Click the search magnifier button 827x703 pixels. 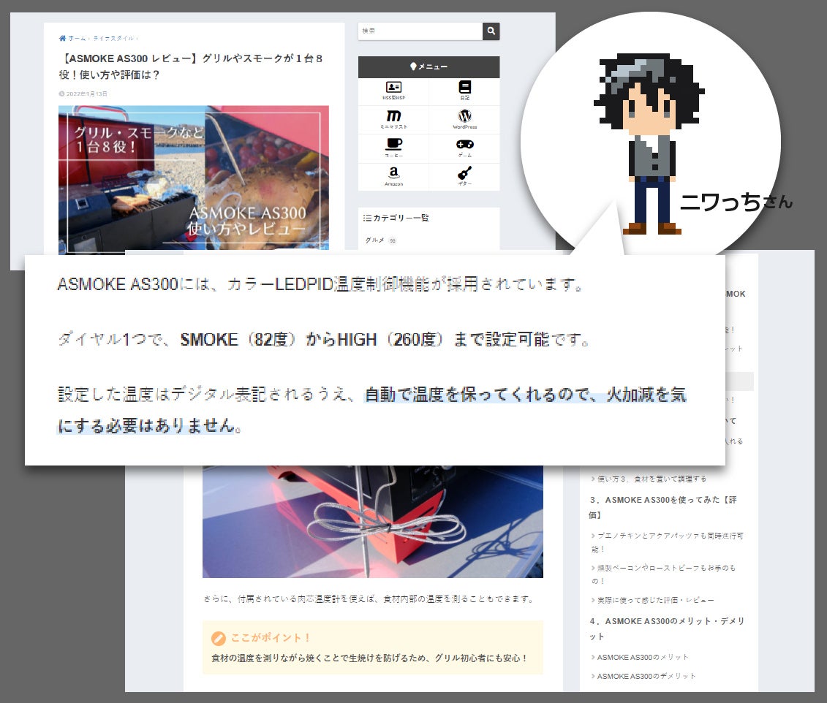[x=491, y=31]
